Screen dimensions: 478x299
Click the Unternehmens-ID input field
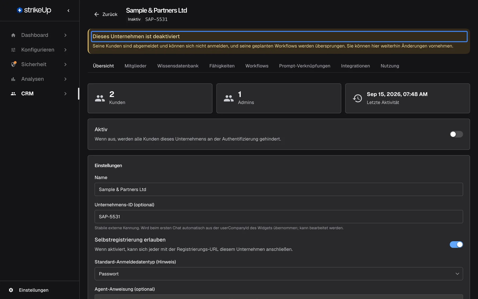click(279, 217)
